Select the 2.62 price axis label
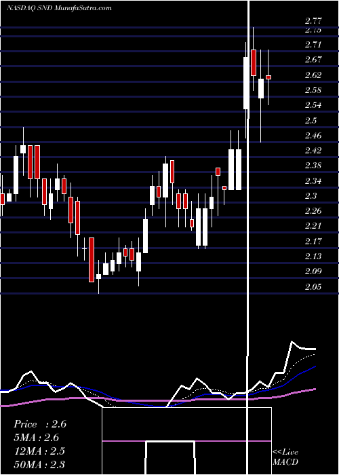The width and height of the screenshot is (339, 475). (313, 75)
